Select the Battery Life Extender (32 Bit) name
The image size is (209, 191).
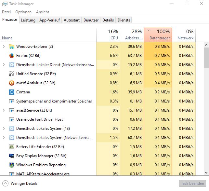pos(40,147)
